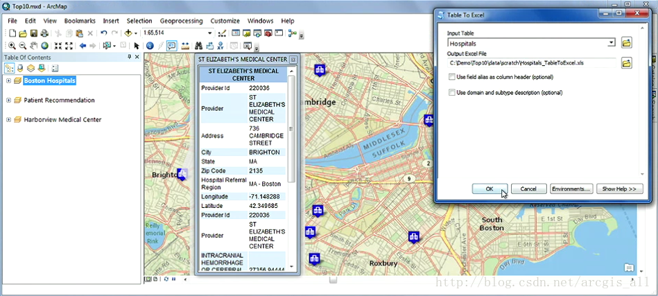Screen dimensions: 658x296
Task: Switch to List By Source view
Action: (20, 68)
